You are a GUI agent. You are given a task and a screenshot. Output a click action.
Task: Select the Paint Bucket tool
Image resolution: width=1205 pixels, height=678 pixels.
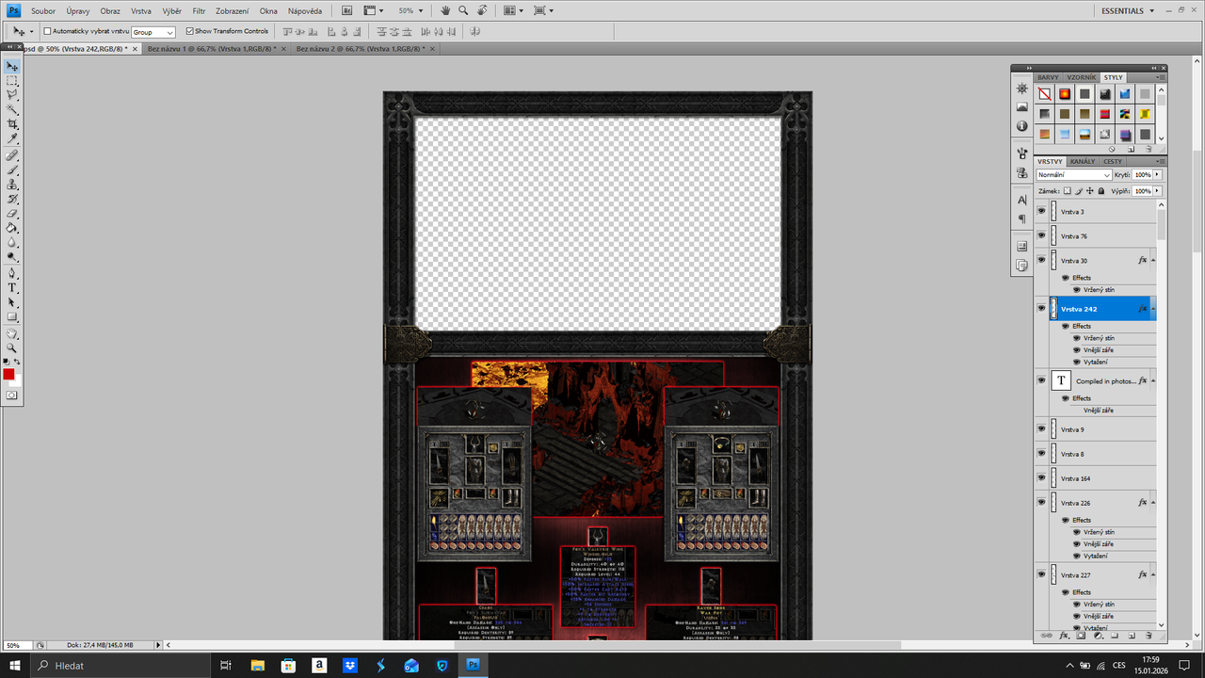(x=12, y=227)
